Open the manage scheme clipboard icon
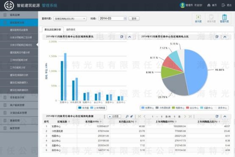Image resolution: width=235 pixels, height=157 pixels. click(x=224, y=17)
